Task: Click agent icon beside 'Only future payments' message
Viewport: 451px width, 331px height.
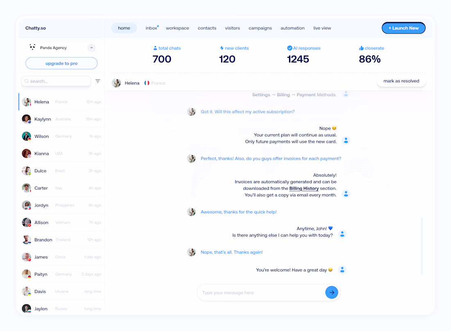Action: tap(346, 141)
